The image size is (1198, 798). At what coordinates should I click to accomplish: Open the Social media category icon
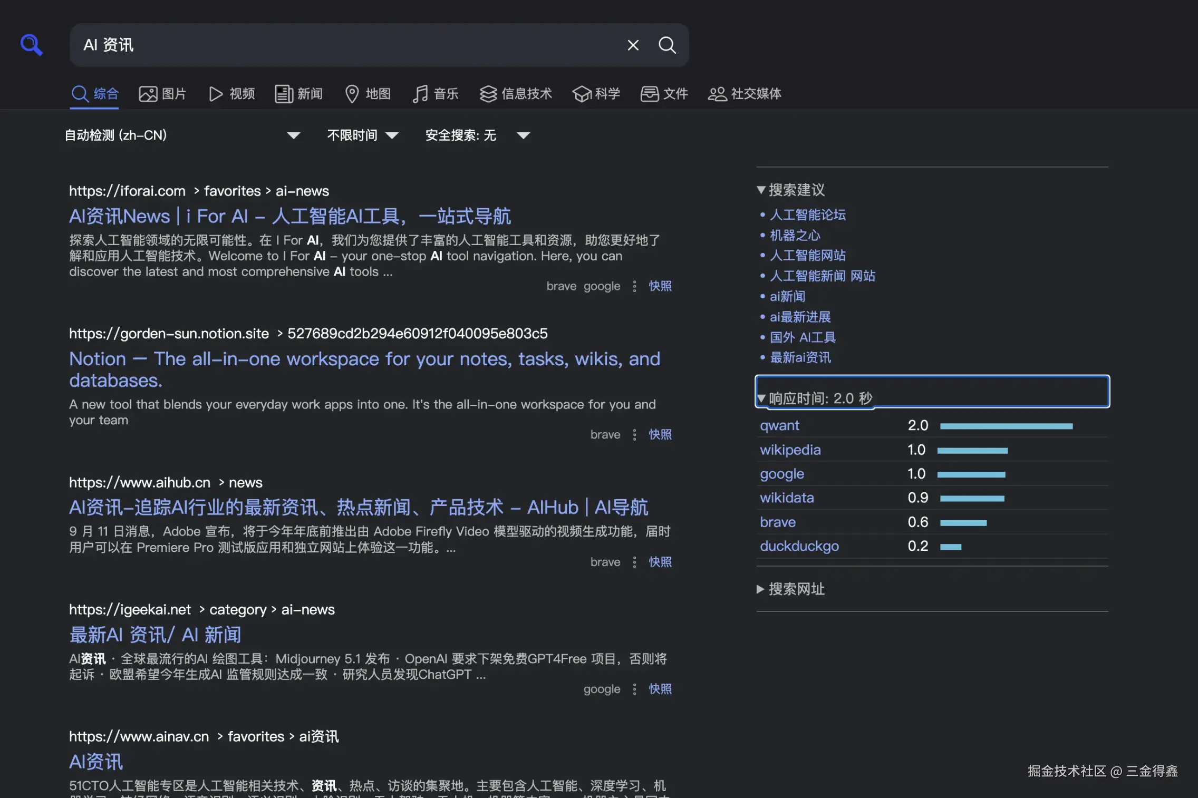717,94
